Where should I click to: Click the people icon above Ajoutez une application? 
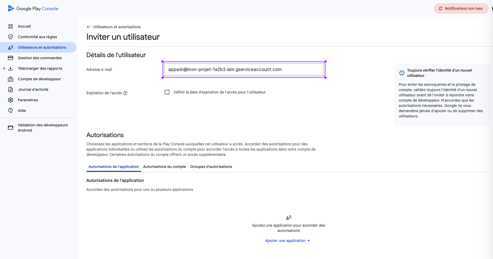(289, 217)
